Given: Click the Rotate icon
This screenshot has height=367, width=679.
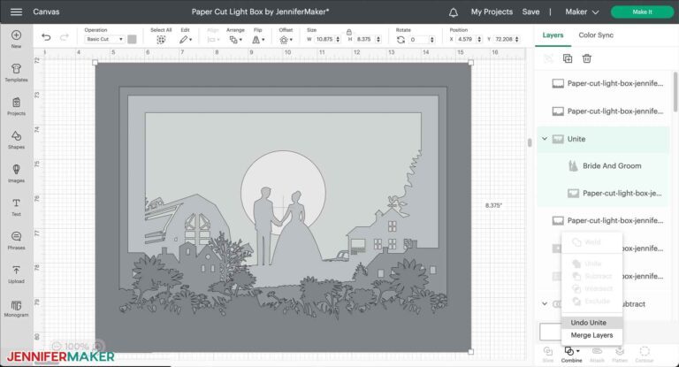Looking at the screenshot, I should (401, 40).
